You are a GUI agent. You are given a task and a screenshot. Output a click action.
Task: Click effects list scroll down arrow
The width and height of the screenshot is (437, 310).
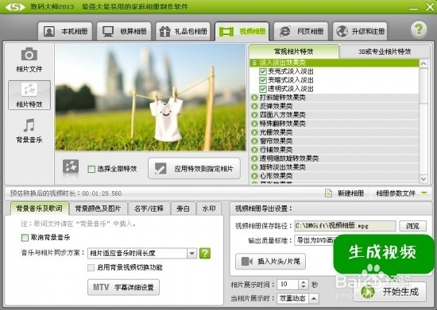tap(423, 179)
